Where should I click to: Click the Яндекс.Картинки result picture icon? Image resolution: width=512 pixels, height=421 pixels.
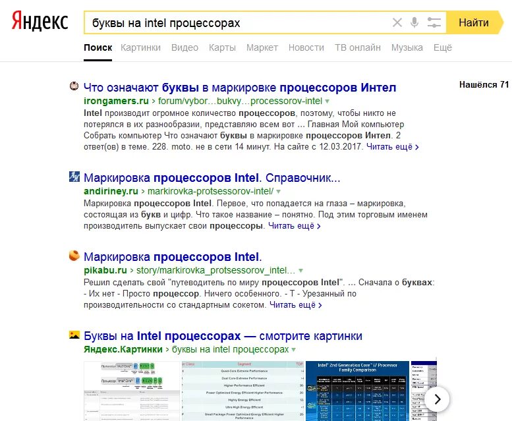(x=74, y=335)
